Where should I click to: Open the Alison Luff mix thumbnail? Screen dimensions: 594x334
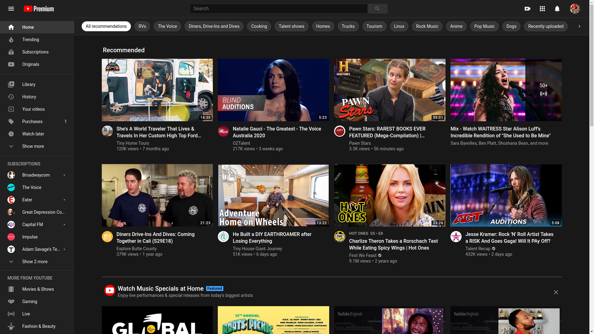[506, 90]
